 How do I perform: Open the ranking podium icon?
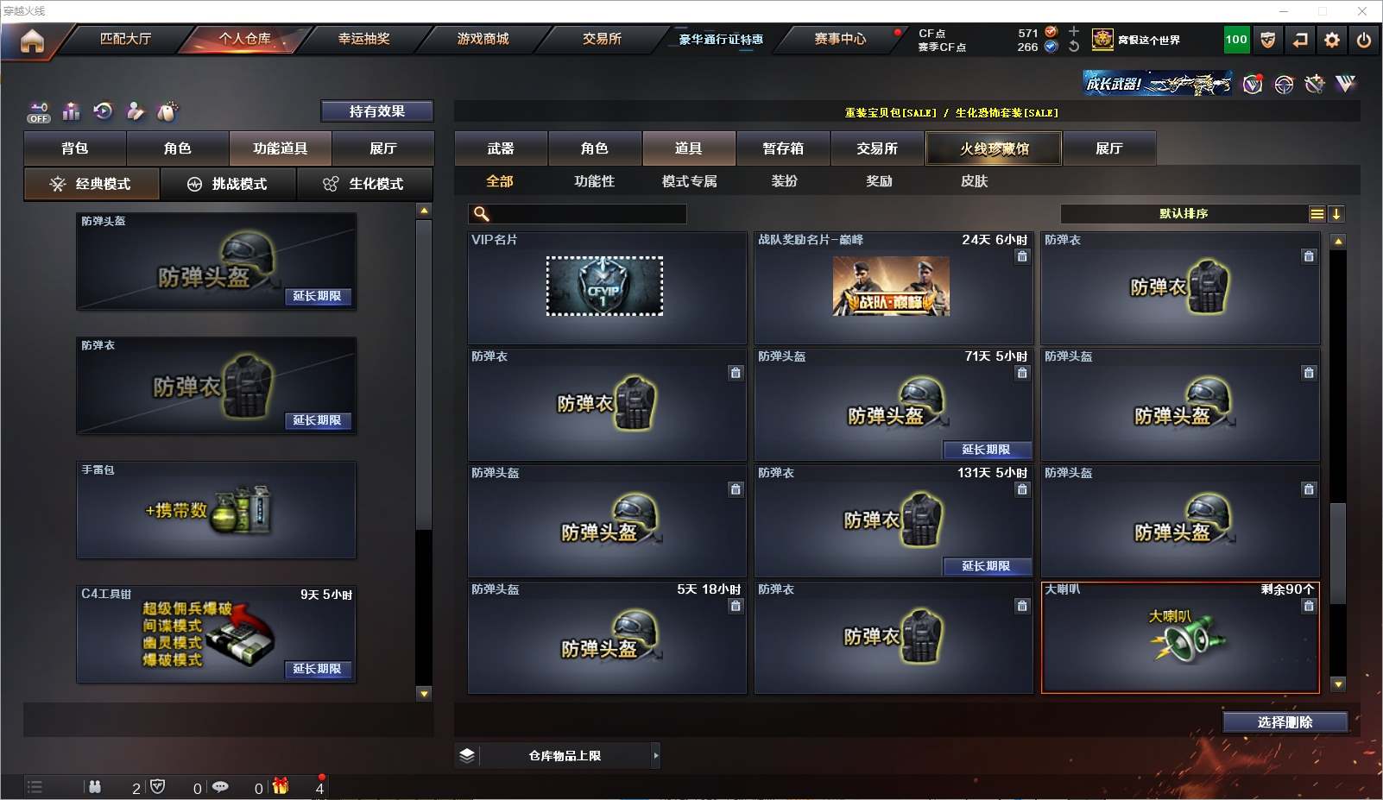click(72, 111)
